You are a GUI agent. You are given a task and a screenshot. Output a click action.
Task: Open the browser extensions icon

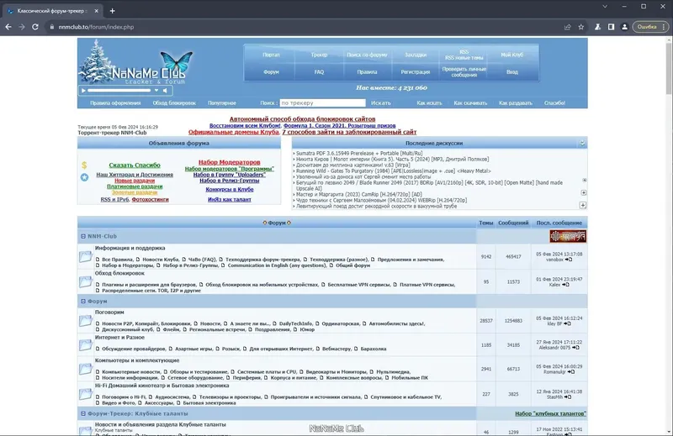point(597,27)
